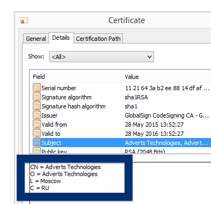The image size is (211, 204).
Task: Click the Valid from field icon
Action: pos(37,125)
